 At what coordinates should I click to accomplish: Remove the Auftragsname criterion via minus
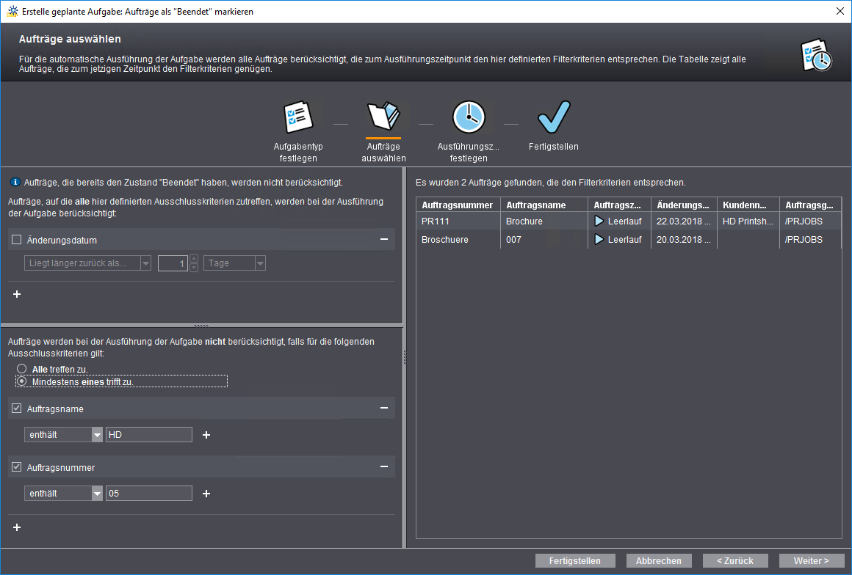click(x=384, y=408)
